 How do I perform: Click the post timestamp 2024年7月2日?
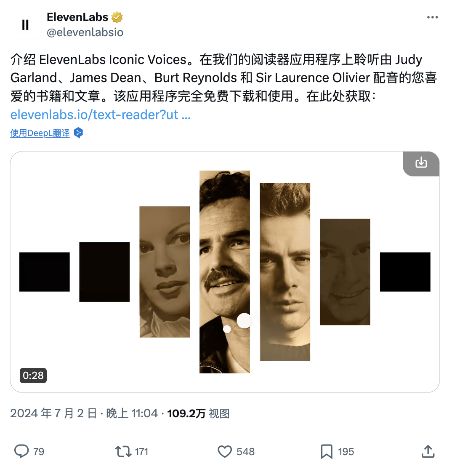53,413
